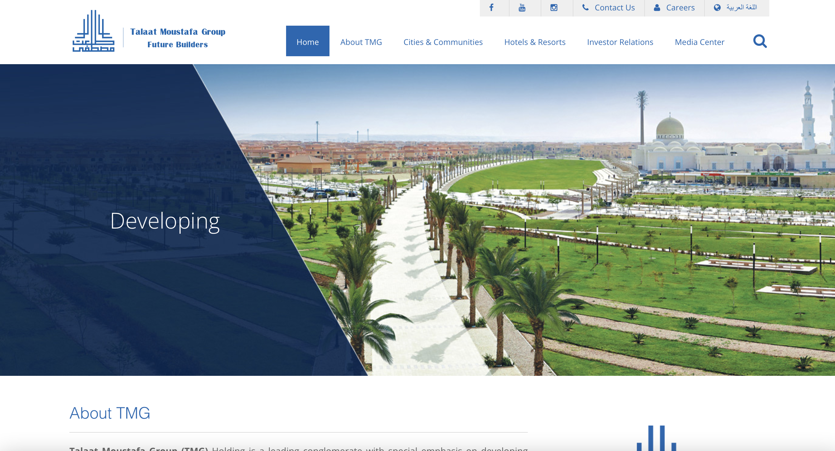This screenshot has height=451, width=835.
Task: Open the Cities & Communities menu
Action: (x=443, y=42)
